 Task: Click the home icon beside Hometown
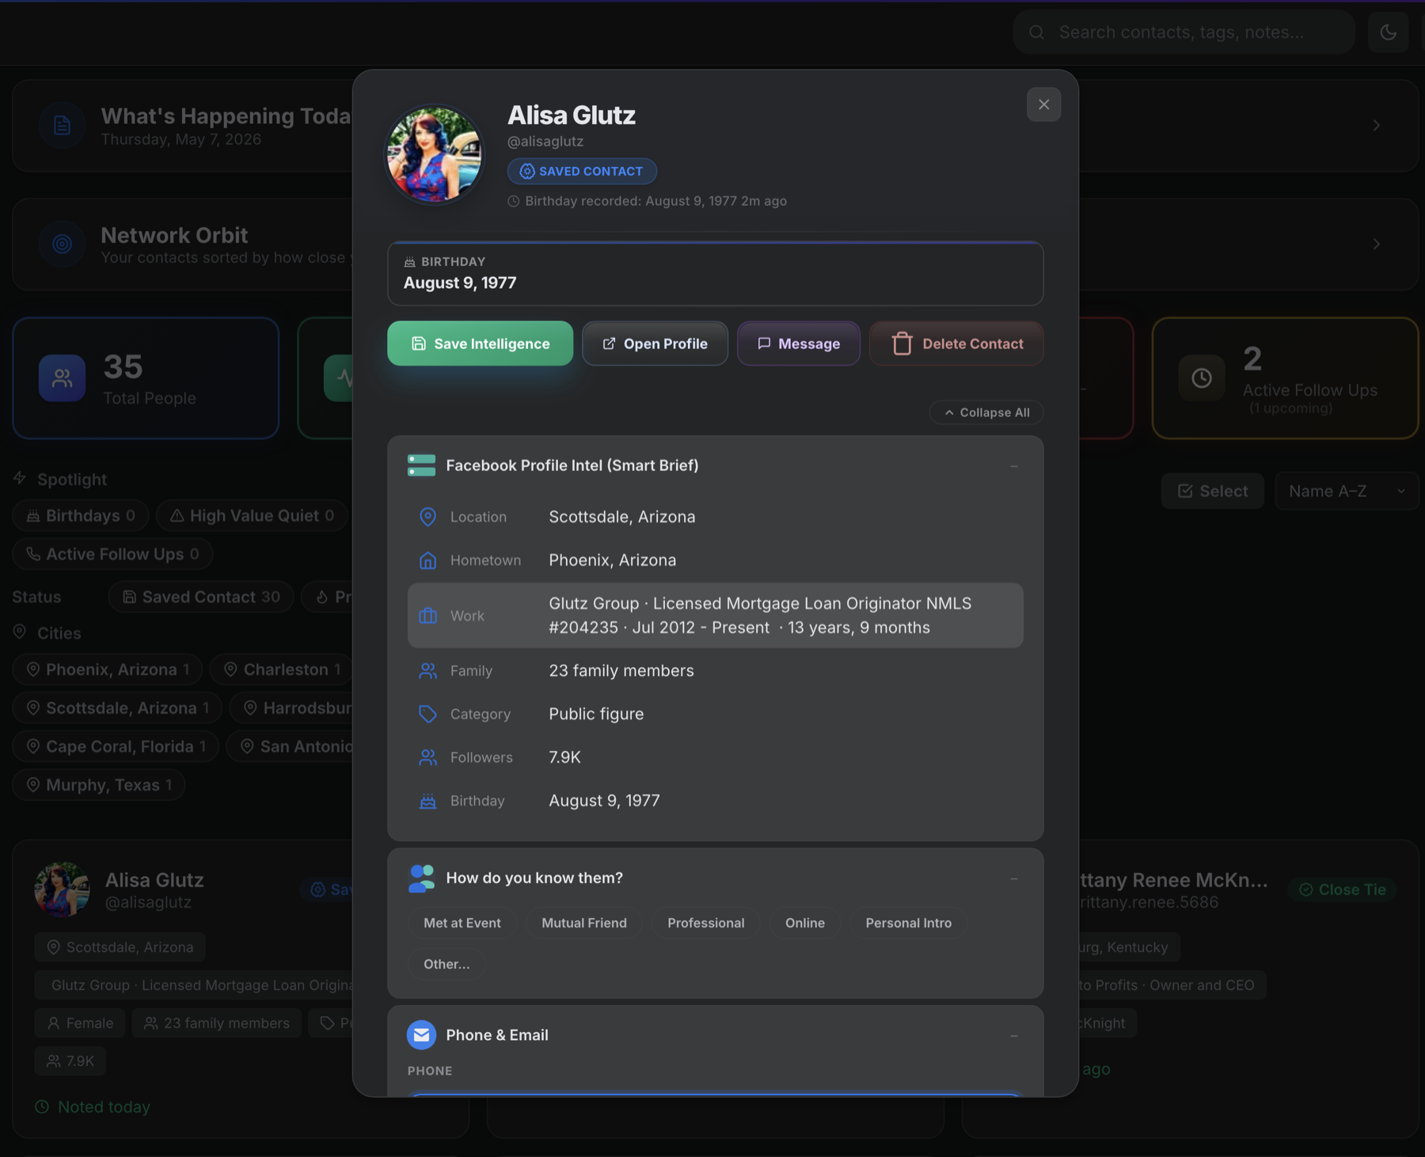tap(427, 560)
